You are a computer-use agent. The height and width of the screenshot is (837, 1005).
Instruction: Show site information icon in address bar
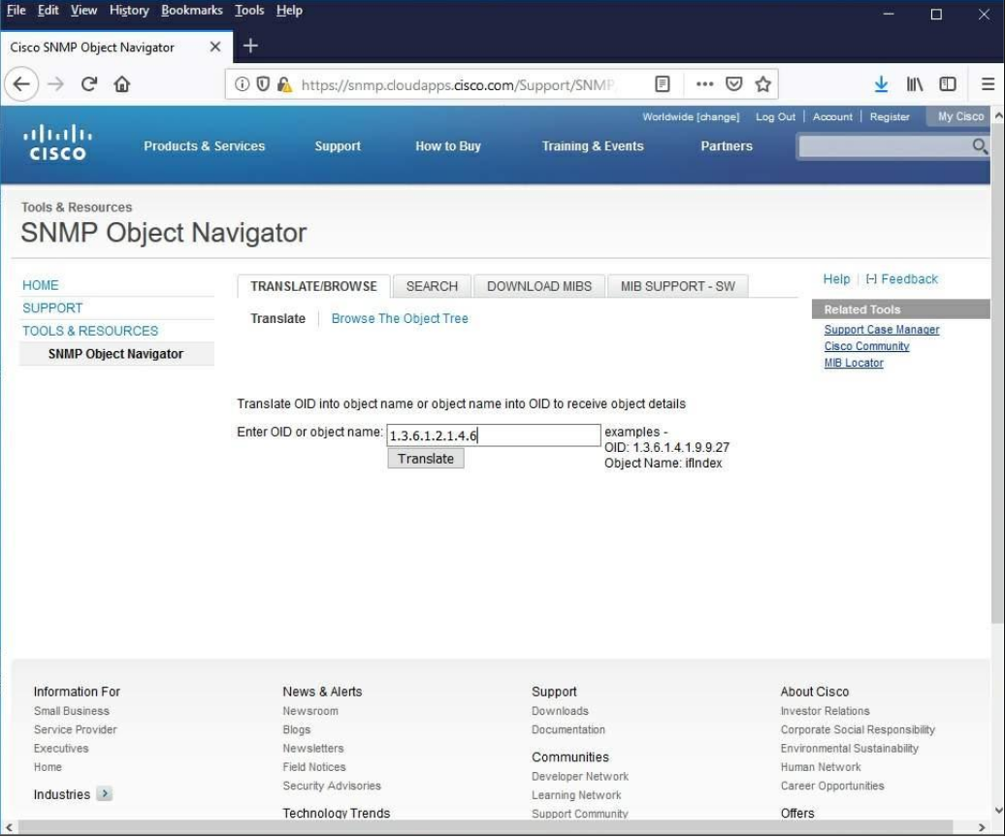click(242, 84)
